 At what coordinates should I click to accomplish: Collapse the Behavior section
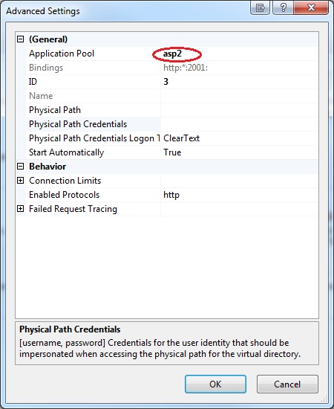(20, 167)
